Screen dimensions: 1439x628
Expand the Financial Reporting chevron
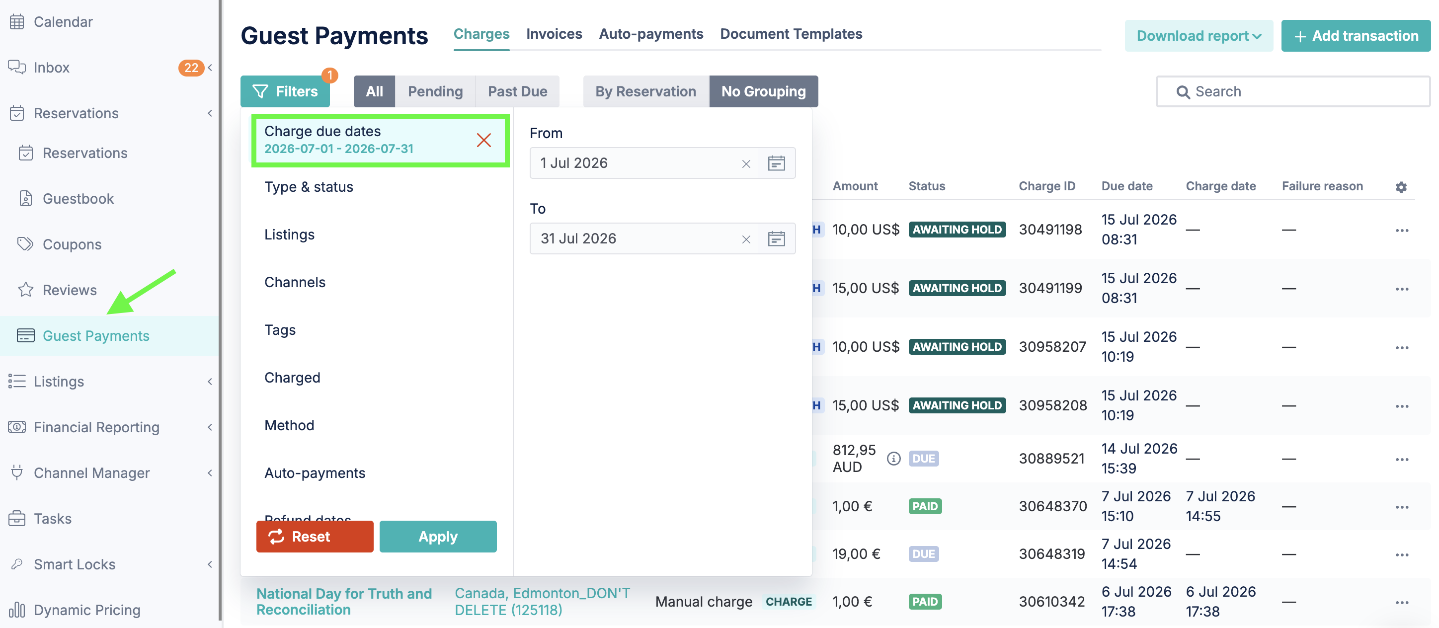pos(210,427)
